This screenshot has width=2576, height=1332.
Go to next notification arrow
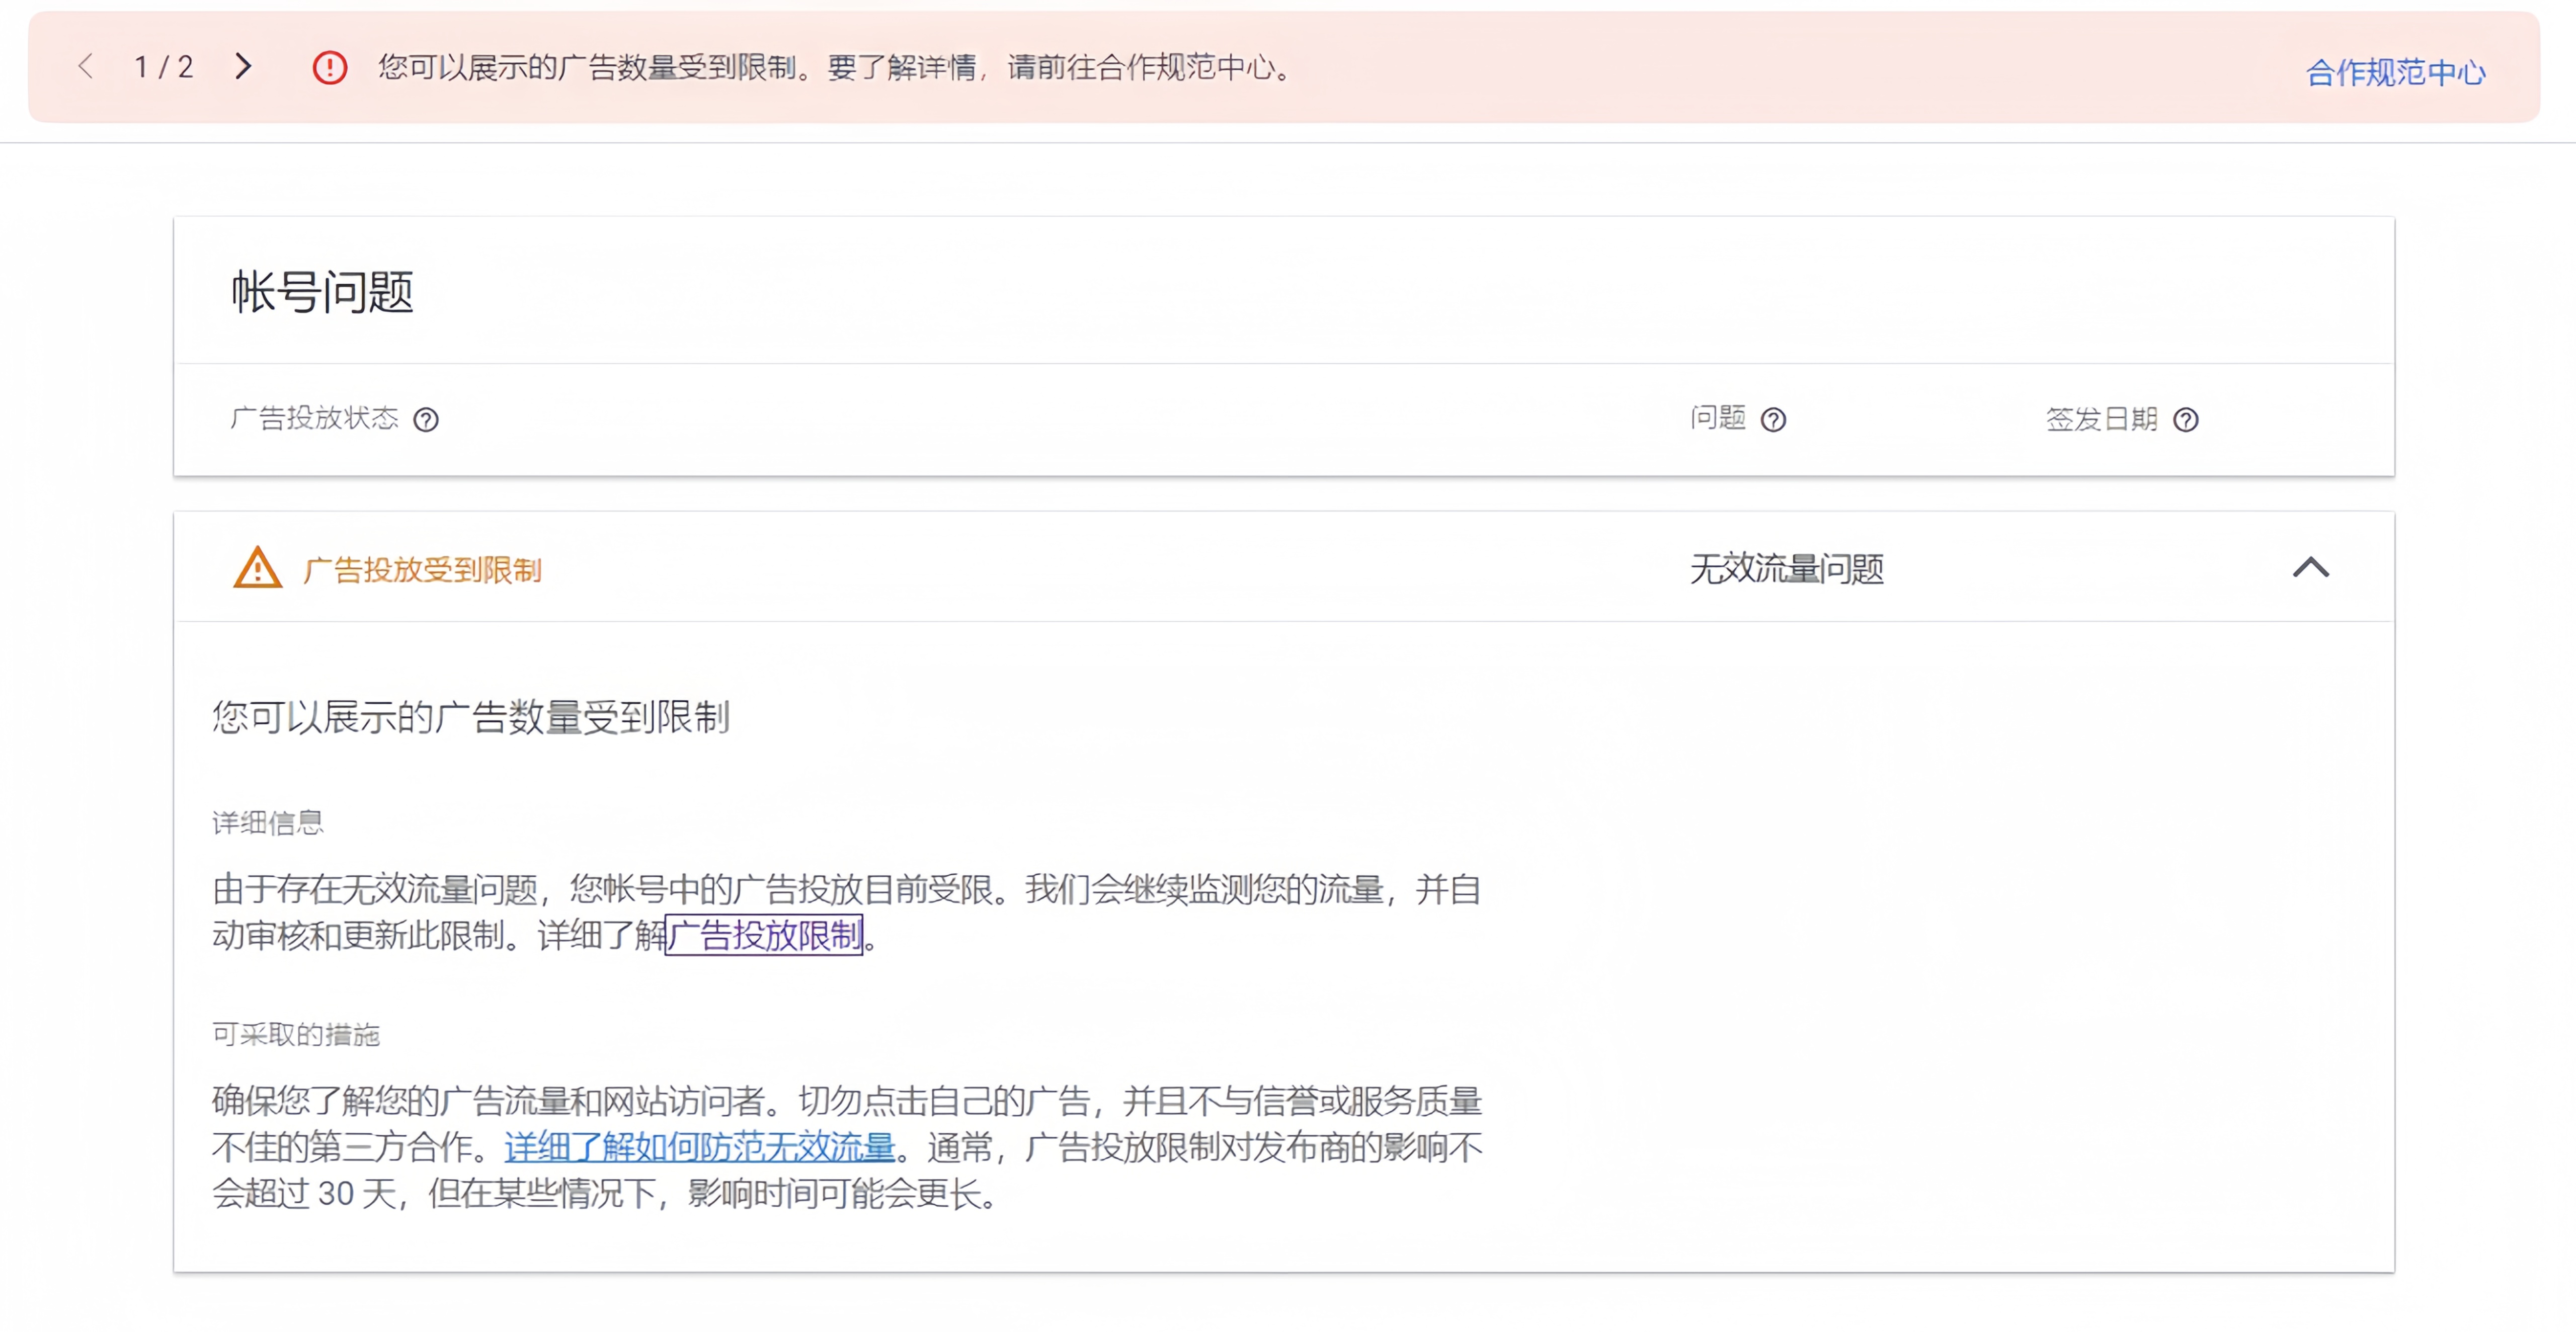pyautogui.click(x=243, y=67)
